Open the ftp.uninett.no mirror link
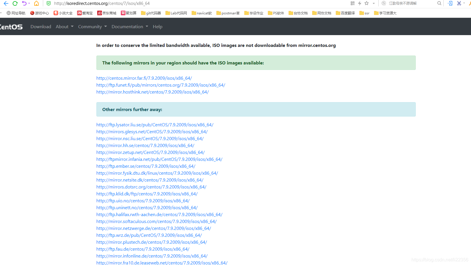 tap(147, 208)
